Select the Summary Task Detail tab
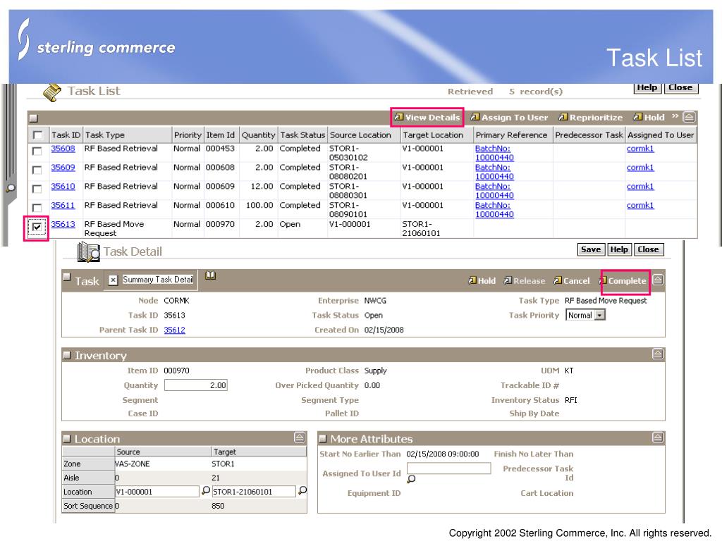This screenshot has height=541, width=722. 158,280
